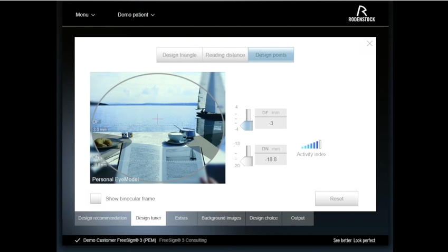448x252 pixels.
Task: Click the Activity index bars icon
Action: pyautogui.click(x=311, y=145)
